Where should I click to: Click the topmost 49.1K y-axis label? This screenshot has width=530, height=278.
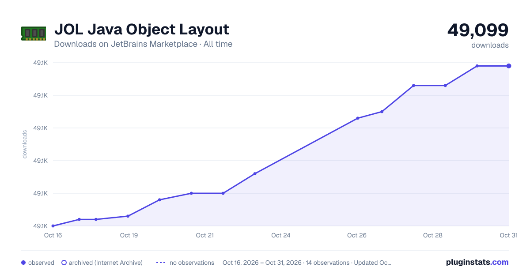(41, 63)
